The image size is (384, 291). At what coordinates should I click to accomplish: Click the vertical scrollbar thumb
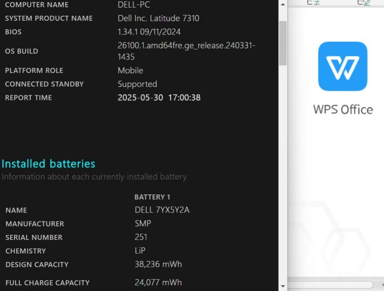click(x=283, y=43)
